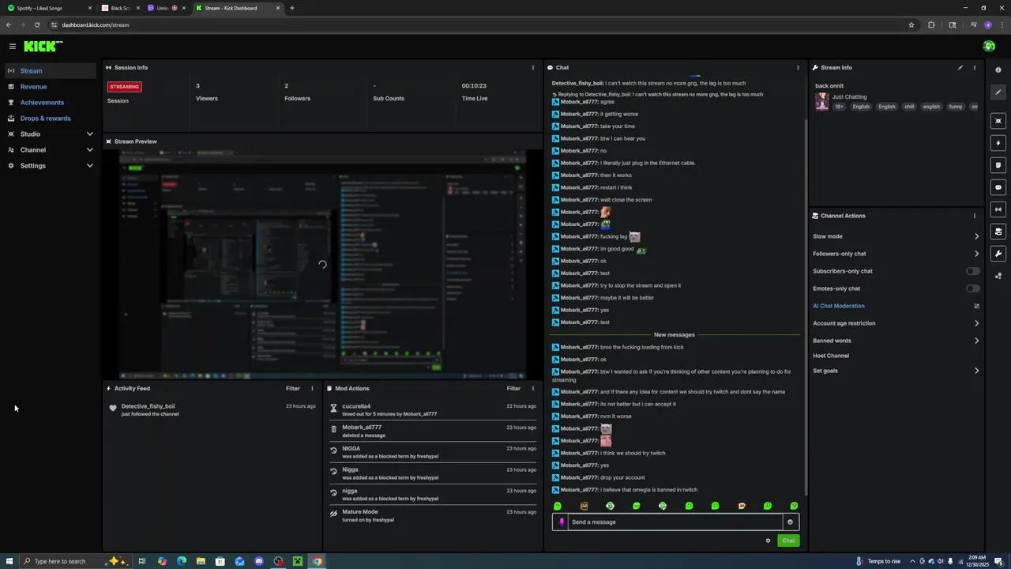Click the lightning bolt icon in the right sidebar
The image size is (1011, 569).
(x=998, y=143)
